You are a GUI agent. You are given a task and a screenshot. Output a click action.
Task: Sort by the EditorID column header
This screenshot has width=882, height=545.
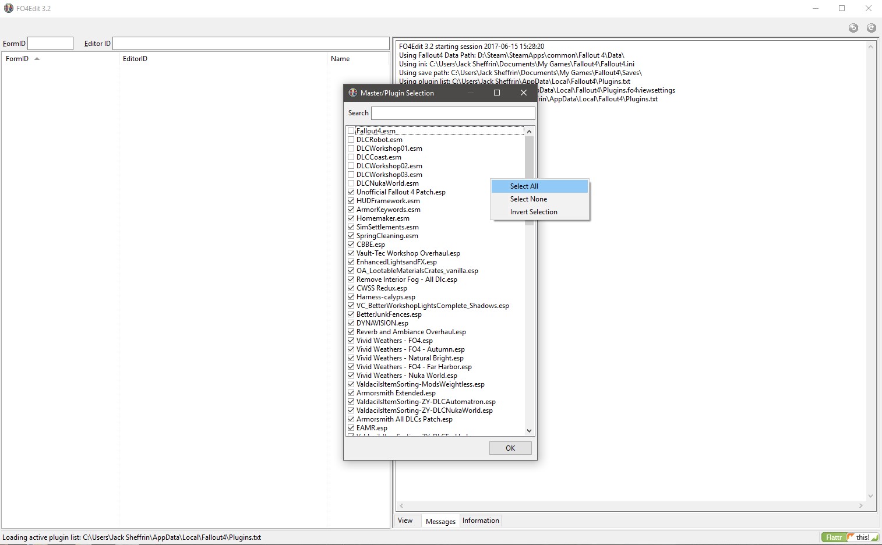223,59
